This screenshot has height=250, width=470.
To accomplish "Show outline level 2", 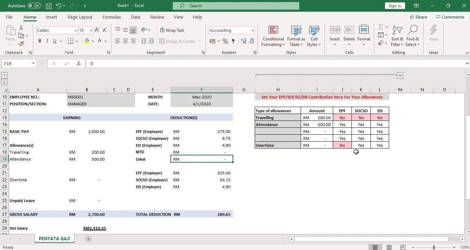I will (x=4, y=82).
